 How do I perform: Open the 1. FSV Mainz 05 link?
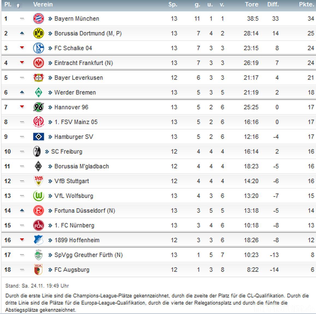coord(76,122)
